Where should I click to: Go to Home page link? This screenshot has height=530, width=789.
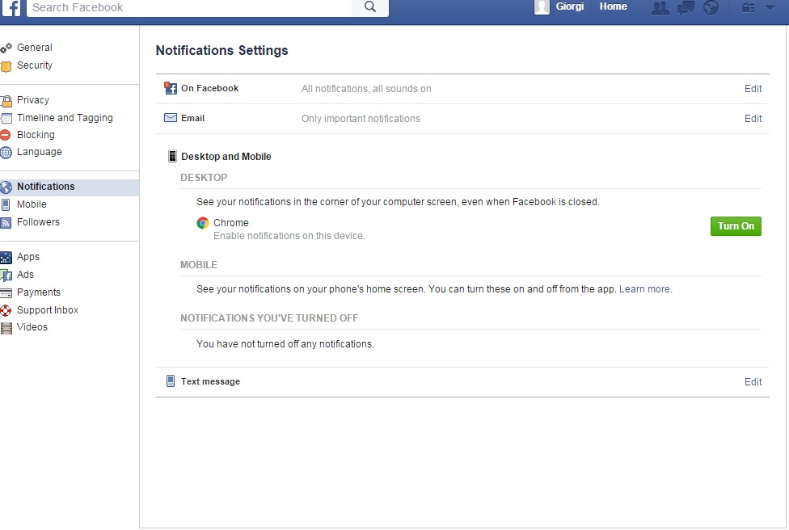tap(613, 6)
